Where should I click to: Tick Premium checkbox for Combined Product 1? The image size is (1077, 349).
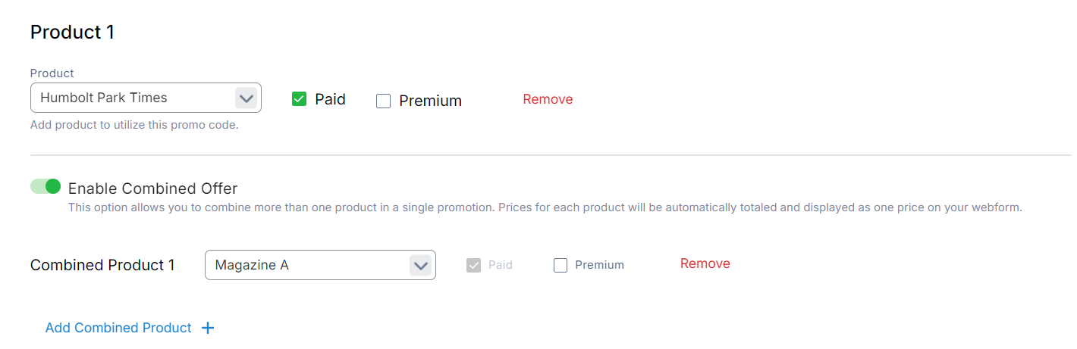point(560,265)
